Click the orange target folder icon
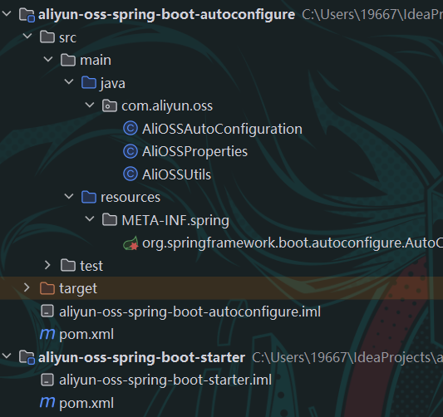This screenshot has height=417, width=443. click(47, 288)
